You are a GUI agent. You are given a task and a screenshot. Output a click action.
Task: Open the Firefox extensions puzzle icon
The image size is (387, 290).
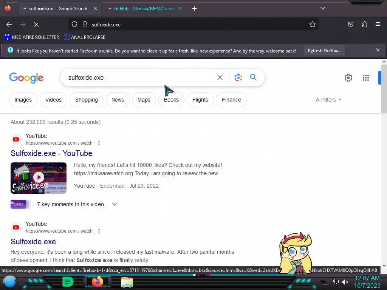click(x=364, y=25)
